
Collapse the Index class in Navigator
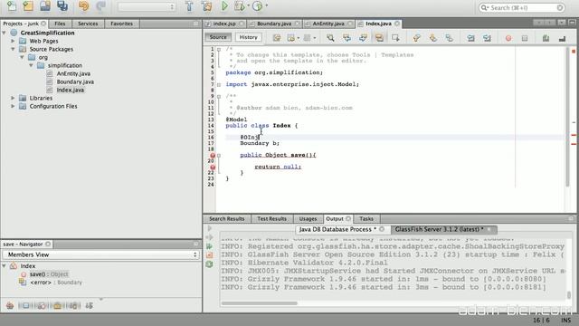tap(4, 266)
